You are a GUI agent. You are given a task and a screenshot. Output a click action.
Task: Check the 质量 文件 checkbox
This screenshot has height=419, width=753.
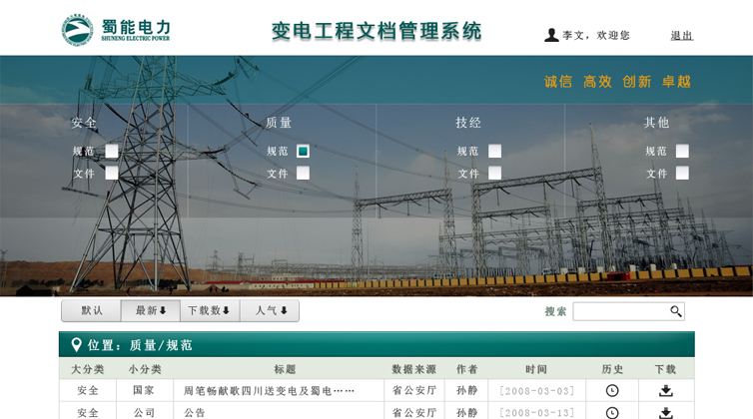pos(303,173)
